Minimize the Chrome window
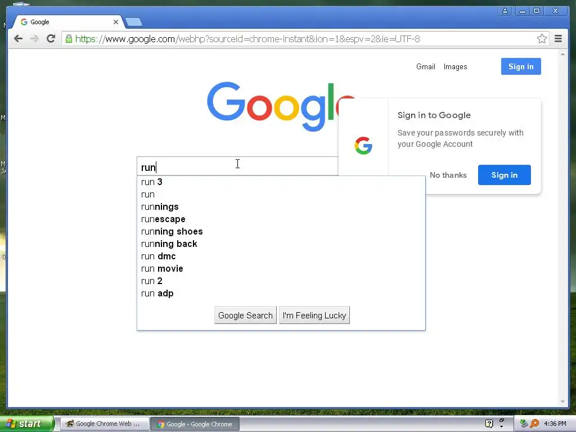 click(x=522, y=11)
